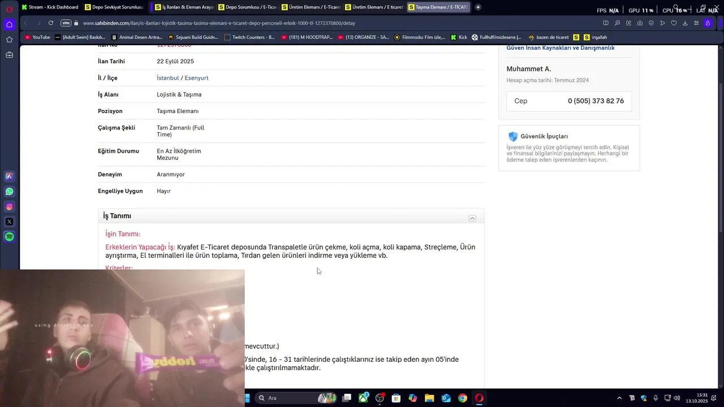Open Aria AI icon in sidebar

tap(9, 176)
